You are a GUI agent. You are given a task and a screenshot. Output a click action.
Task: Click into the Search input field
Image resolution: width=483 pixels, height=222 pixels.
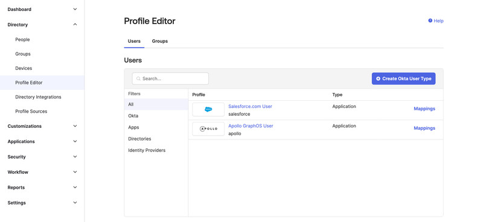pyautogui.click(x=170, y=78)
